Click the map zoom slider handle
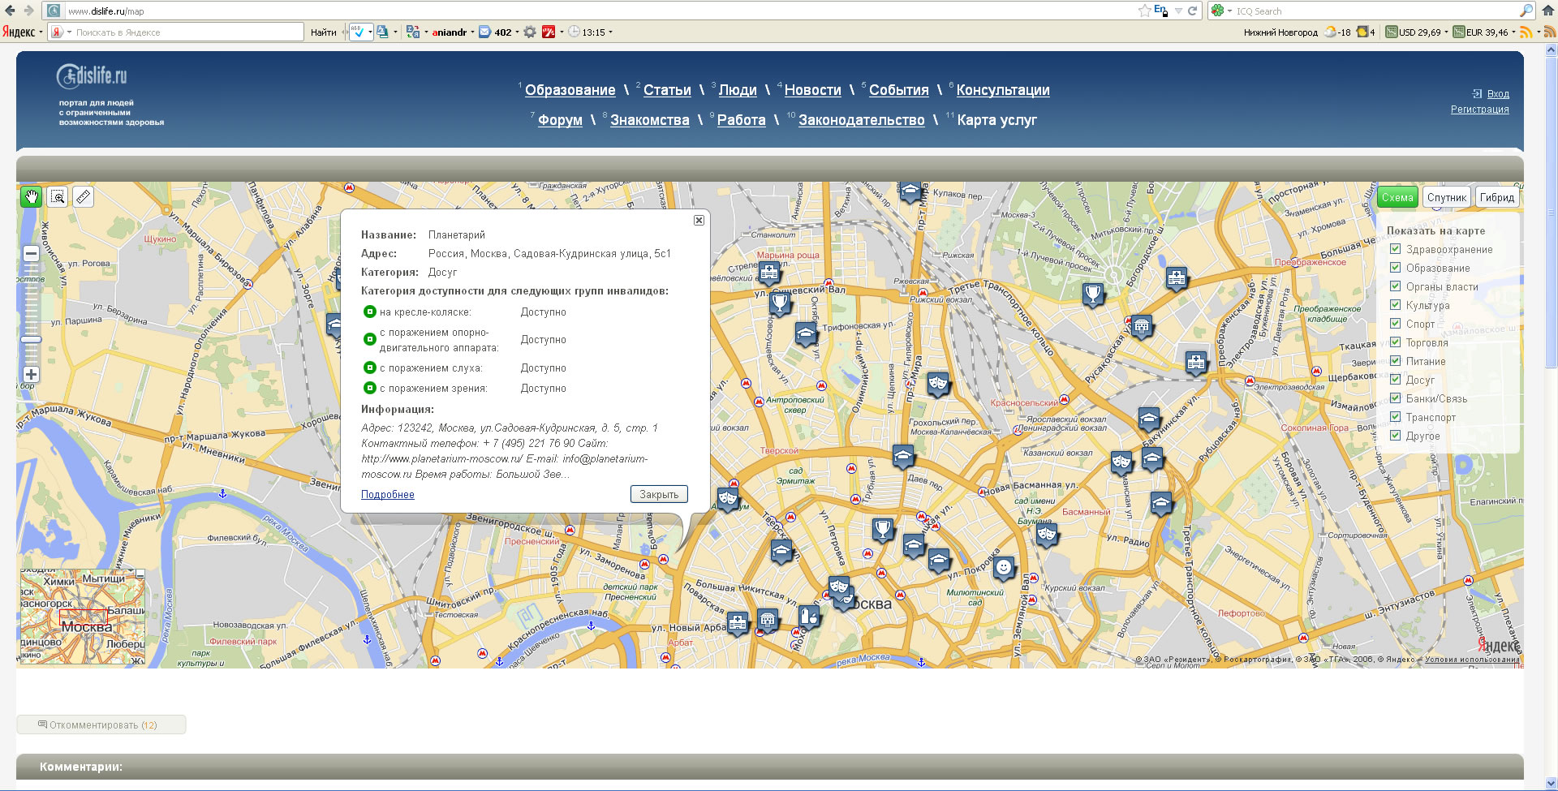The height and width of the screenshot is (791, 1558). pyautogui.click(x=31, y=339)
